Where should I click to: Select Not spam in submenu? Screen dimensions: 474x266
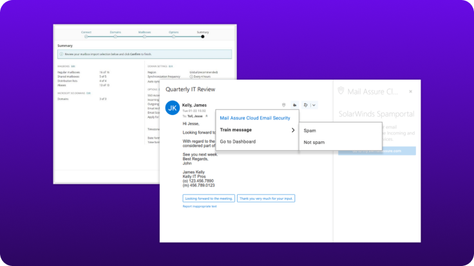pos(314,143)
